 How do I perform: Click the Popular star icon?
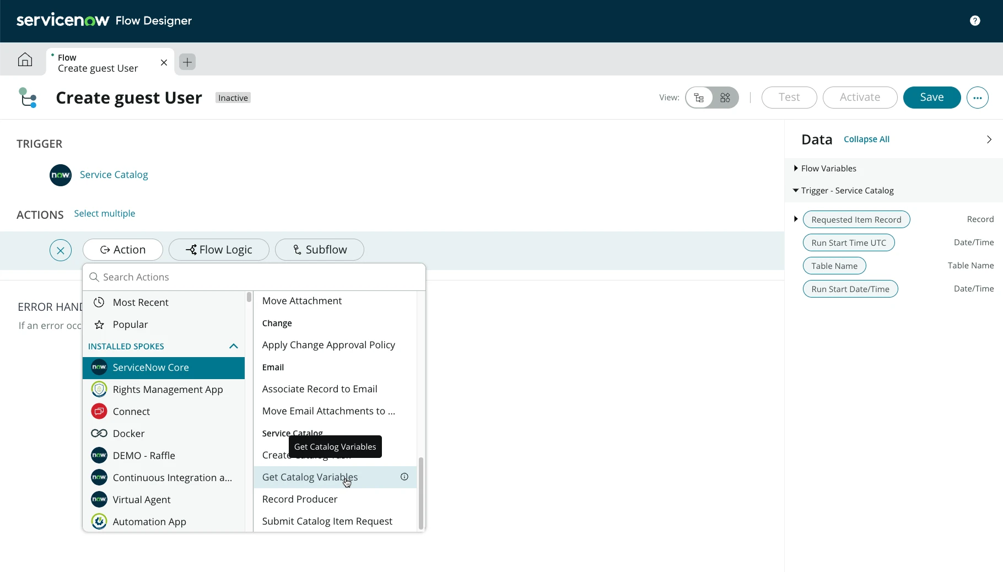(x=99, y=324)
